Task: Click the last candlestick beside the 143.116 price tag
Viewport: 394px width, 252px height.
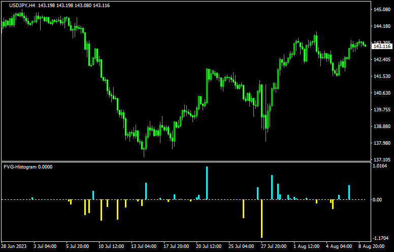Action: click(x=366, y=46)
